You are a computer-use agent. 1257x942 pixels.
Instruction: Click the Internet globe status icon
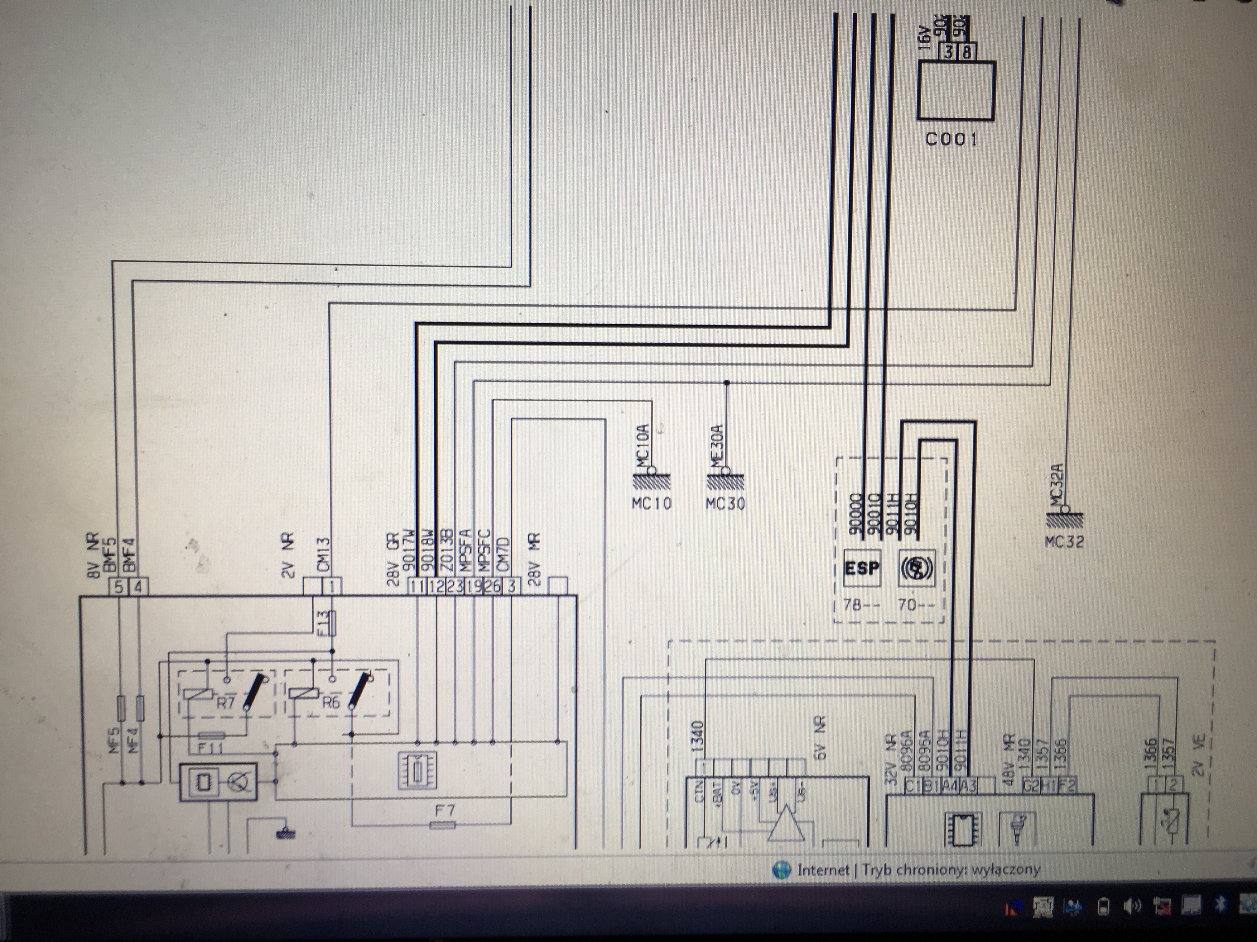click(783, 870)
